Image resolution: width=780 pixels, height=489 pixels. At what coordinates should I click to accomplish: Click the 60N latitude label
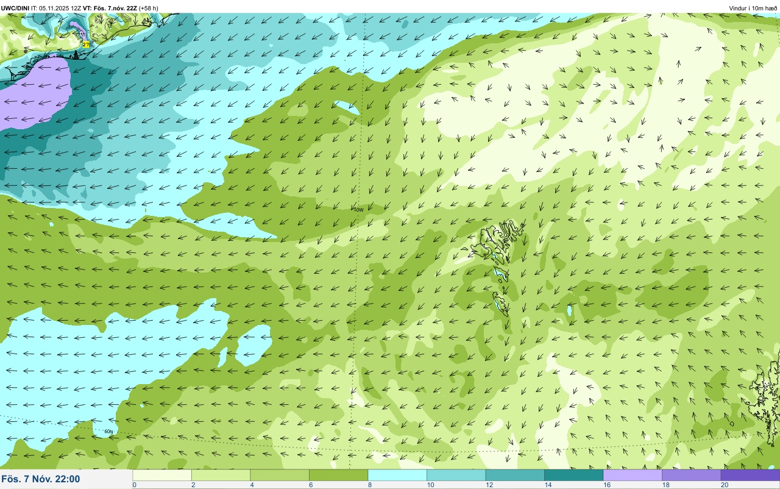click(x=108, y=432)
